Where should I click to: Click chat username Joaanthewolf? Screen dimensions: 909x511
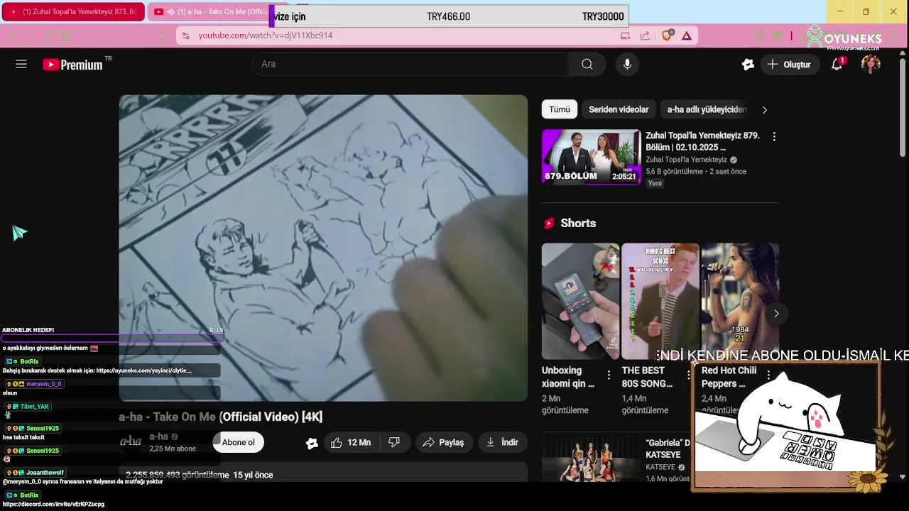pyautogui.click(x=45, y=473)
